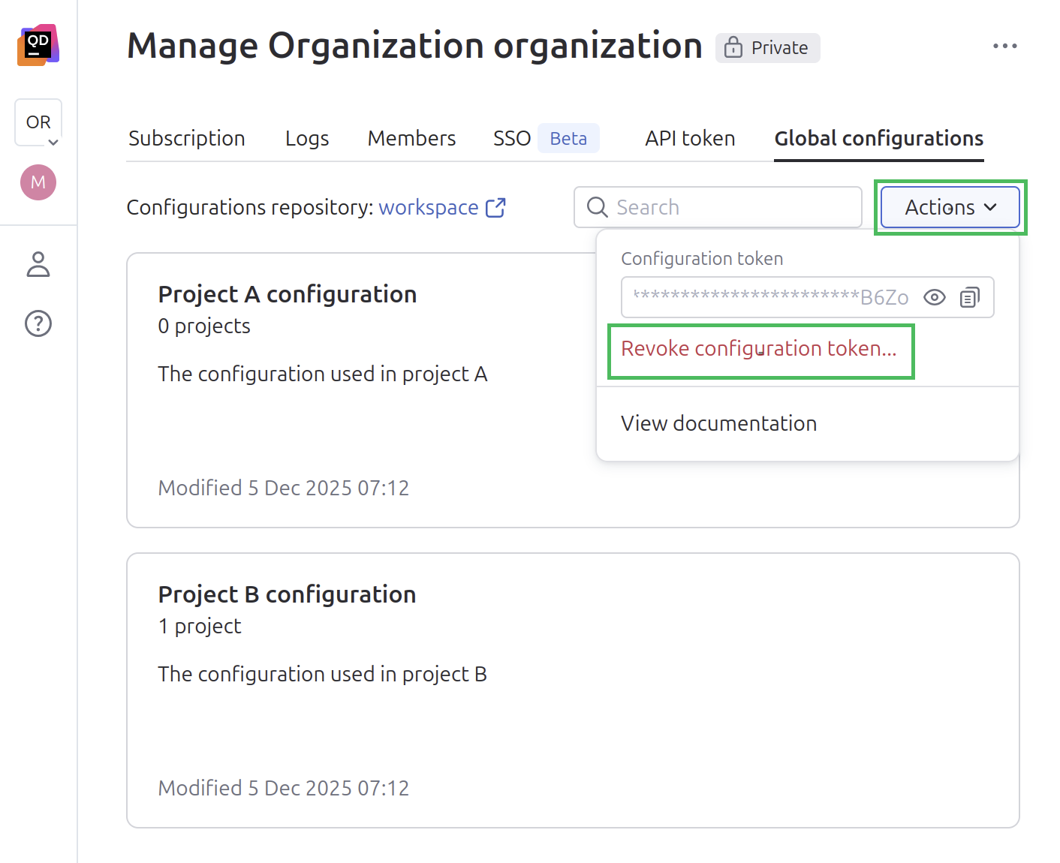Open help via the question mark icon

(38, 323)
